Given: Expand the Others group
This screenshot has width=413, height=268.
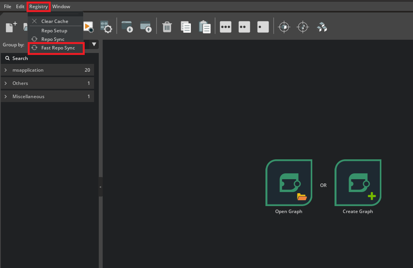Looking at the screenshot, I should pos(5,83).
